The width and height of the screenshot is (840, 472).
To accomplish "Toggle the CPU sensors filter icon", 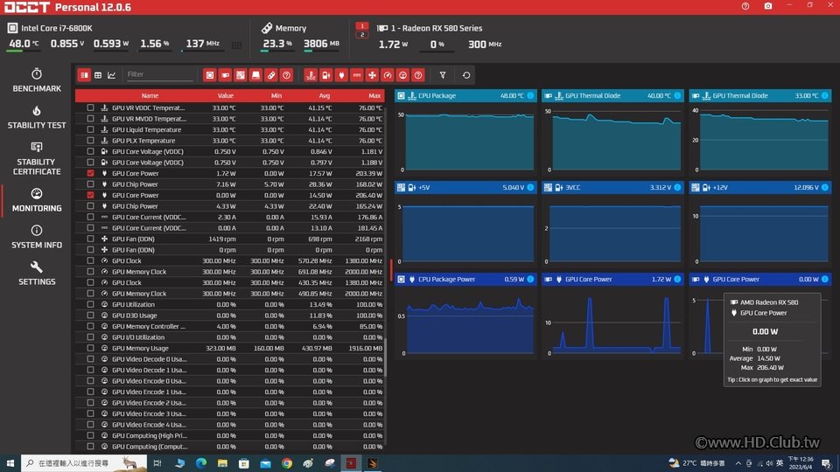I will click(209, 75).
